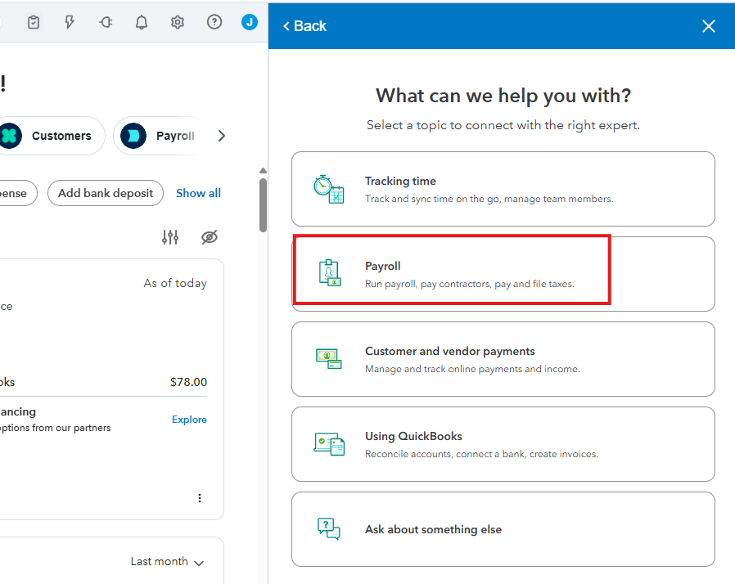Click the Payroll shortcut pill

[160, 136]
